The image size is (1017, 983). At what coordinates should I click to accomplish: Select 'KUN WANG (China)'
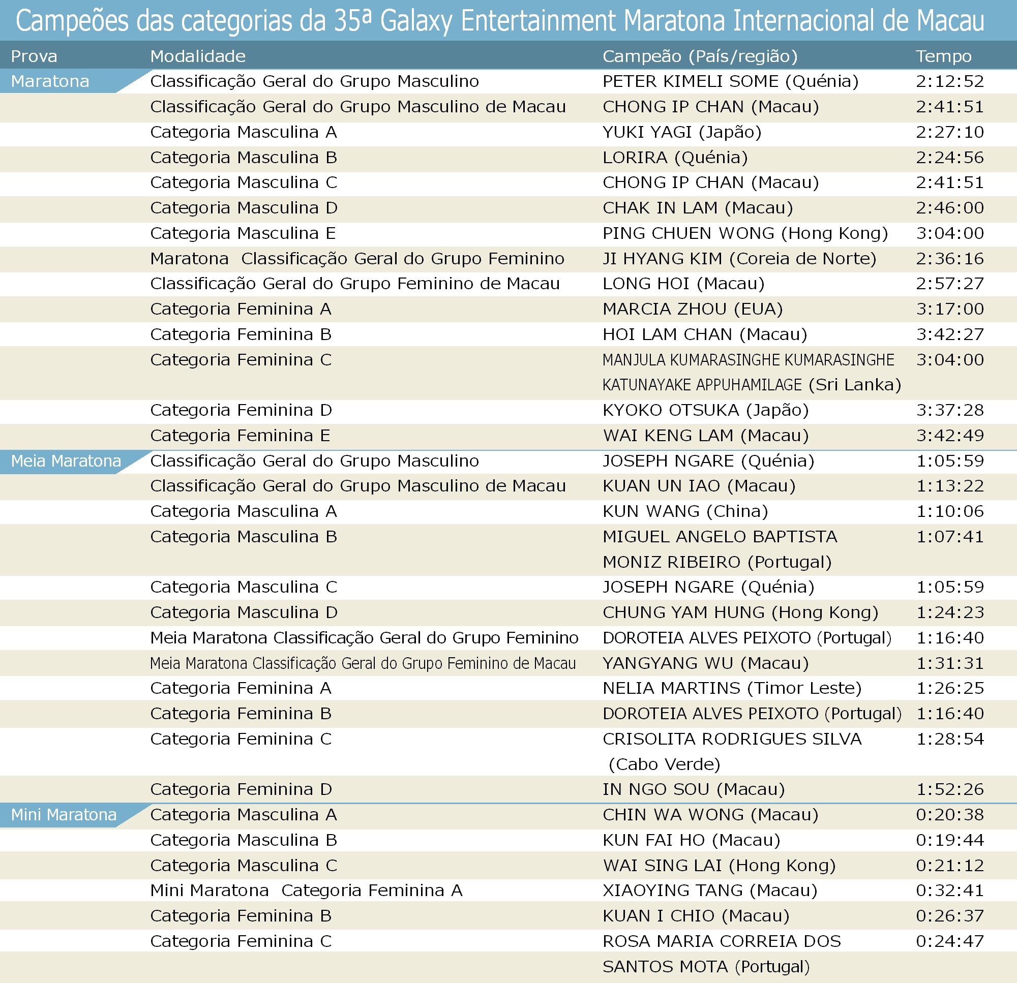[685, 511]
